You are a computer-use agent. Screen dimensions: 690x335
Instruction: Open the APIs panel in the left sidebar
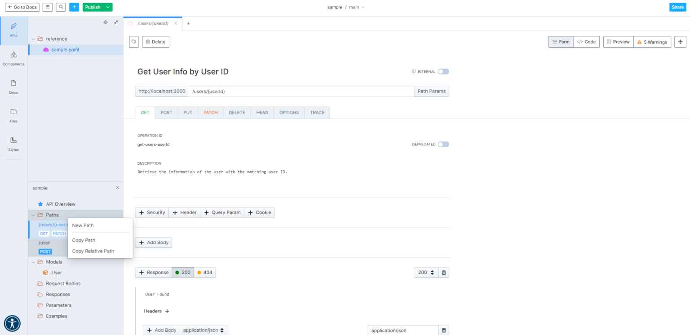13,31
